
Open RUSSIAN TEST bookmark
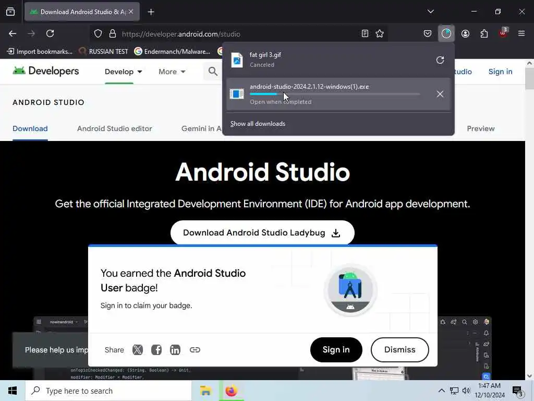(103, 52)
